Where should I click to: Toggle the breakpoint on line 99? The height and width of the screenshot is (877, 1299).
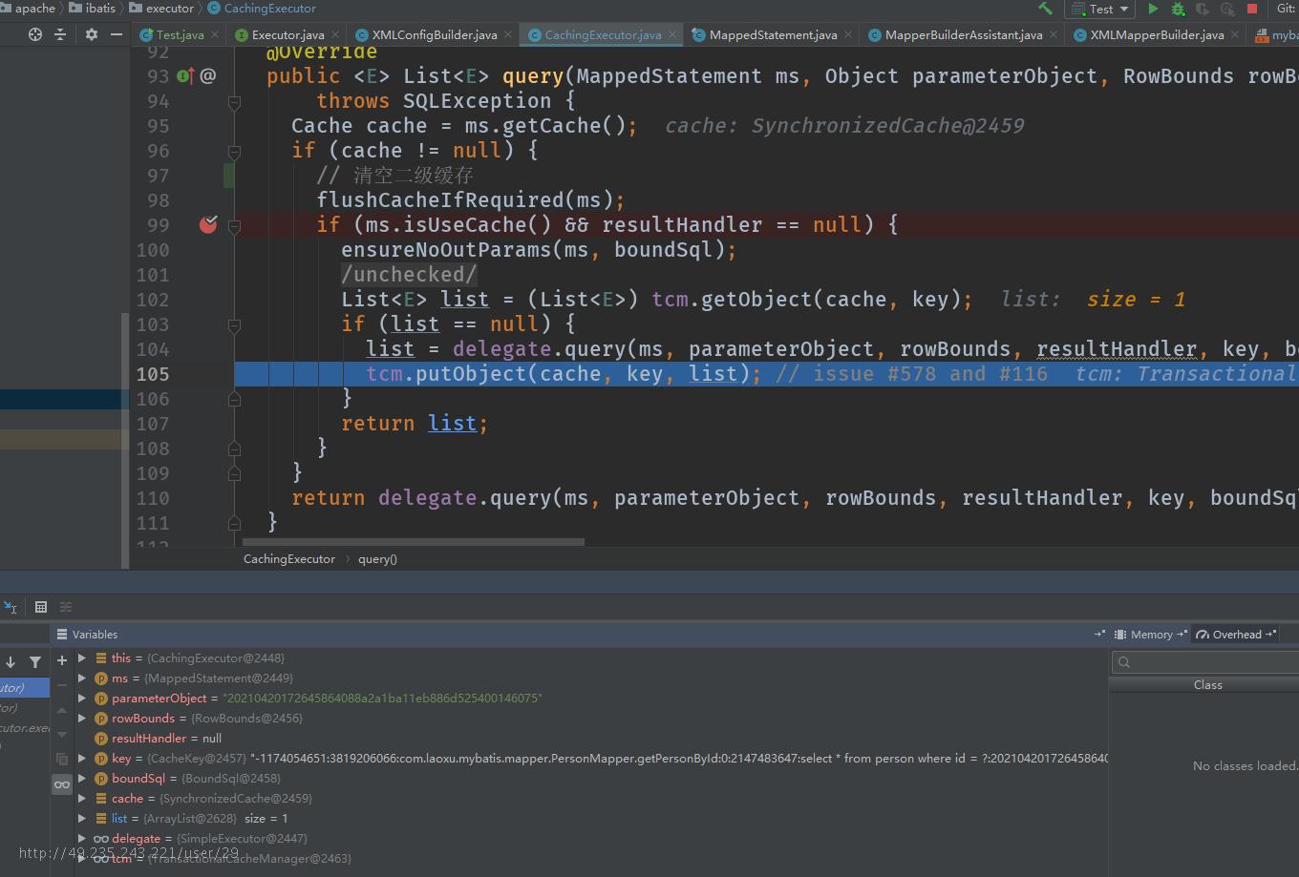point(208,224)
